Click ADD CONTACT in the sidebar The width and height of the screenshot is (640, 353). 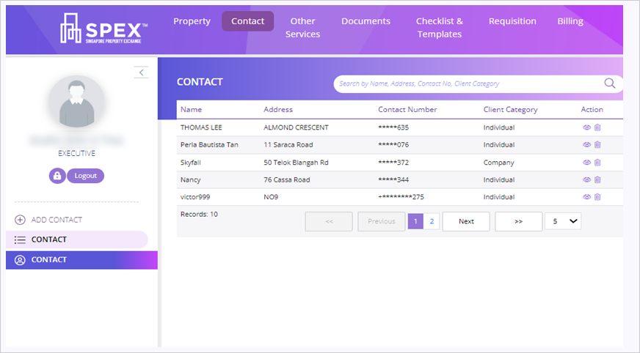point(56,220)
